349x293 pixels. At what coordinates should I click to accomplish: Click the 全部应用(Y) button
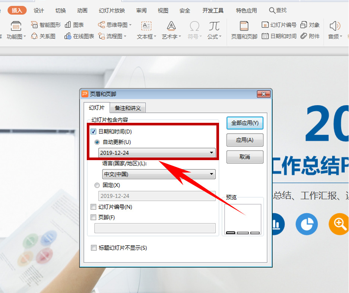(245, 123)
